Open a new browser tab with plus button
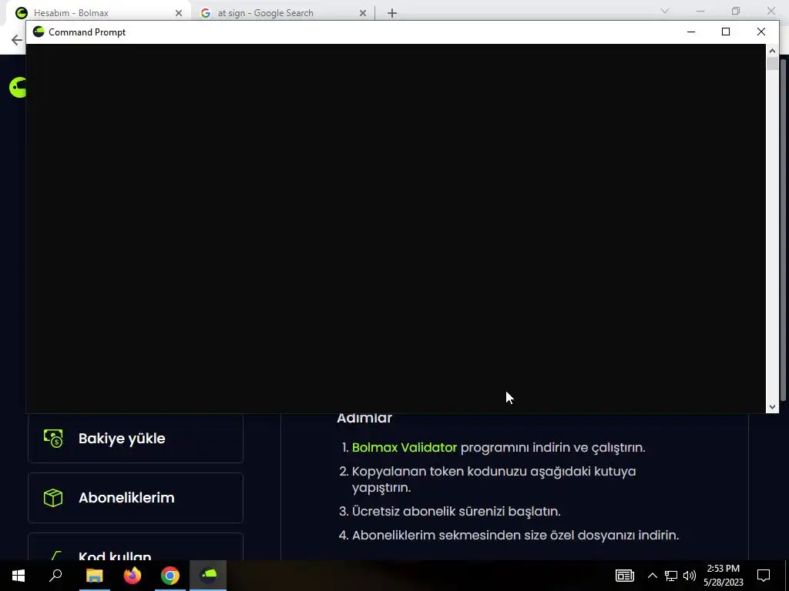The image size is (789, 591). point(392,13)
